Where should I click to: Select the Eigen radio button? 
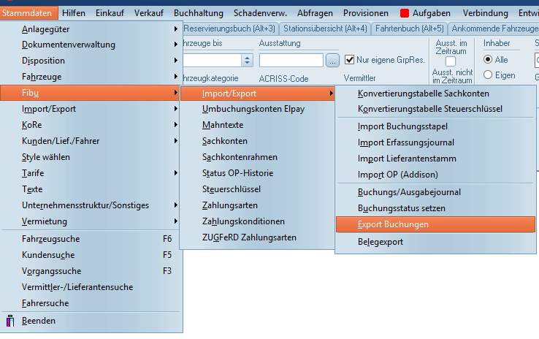488,74
